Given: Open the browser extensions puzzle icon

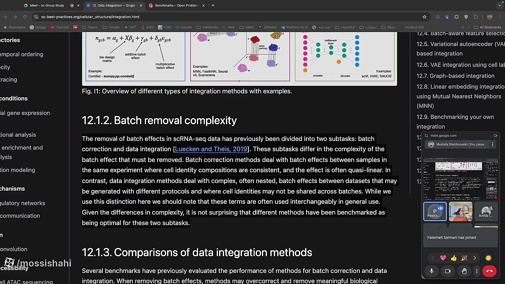Looking at the screenshot, I should (x=476, y=17).
